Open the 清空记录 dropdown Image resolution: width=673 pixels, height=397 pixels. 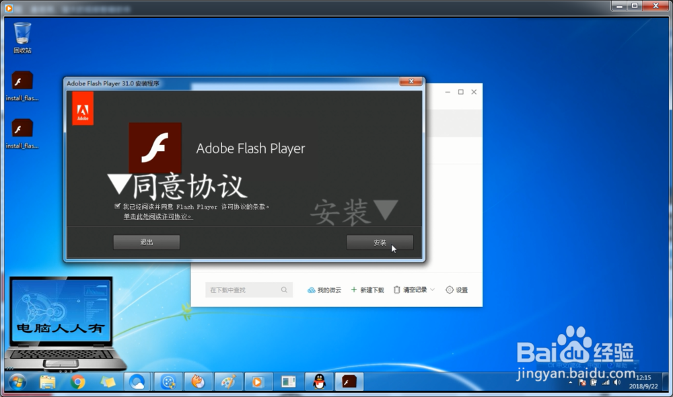(414, 290)
